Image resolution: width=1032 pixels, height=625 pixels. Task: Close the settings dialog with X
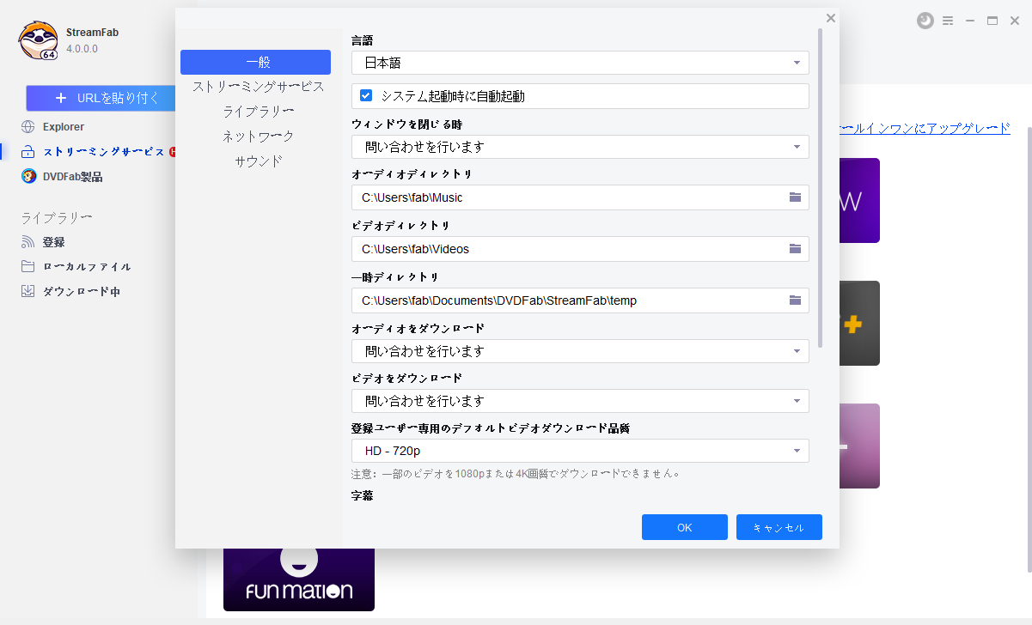(x=830, y=18)
